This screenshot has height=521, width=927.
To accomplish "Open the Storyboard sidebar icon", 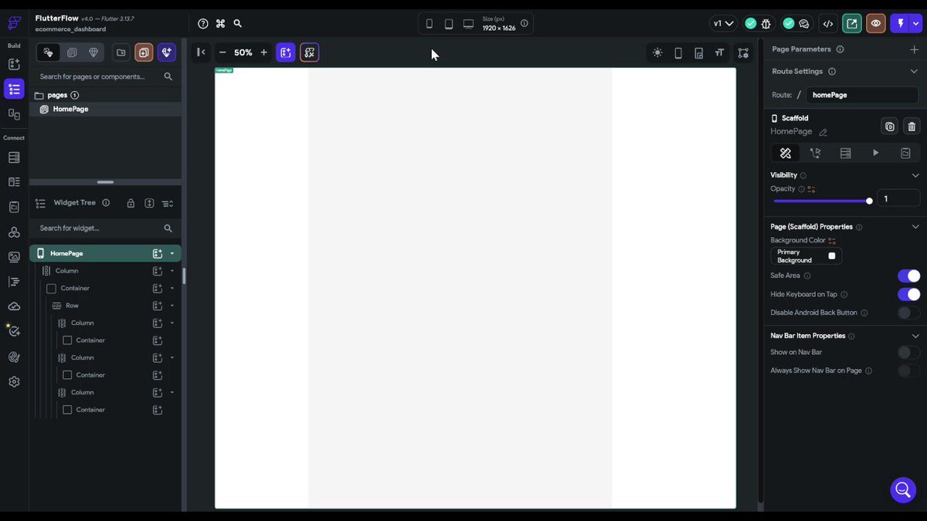I will (14, 114).
